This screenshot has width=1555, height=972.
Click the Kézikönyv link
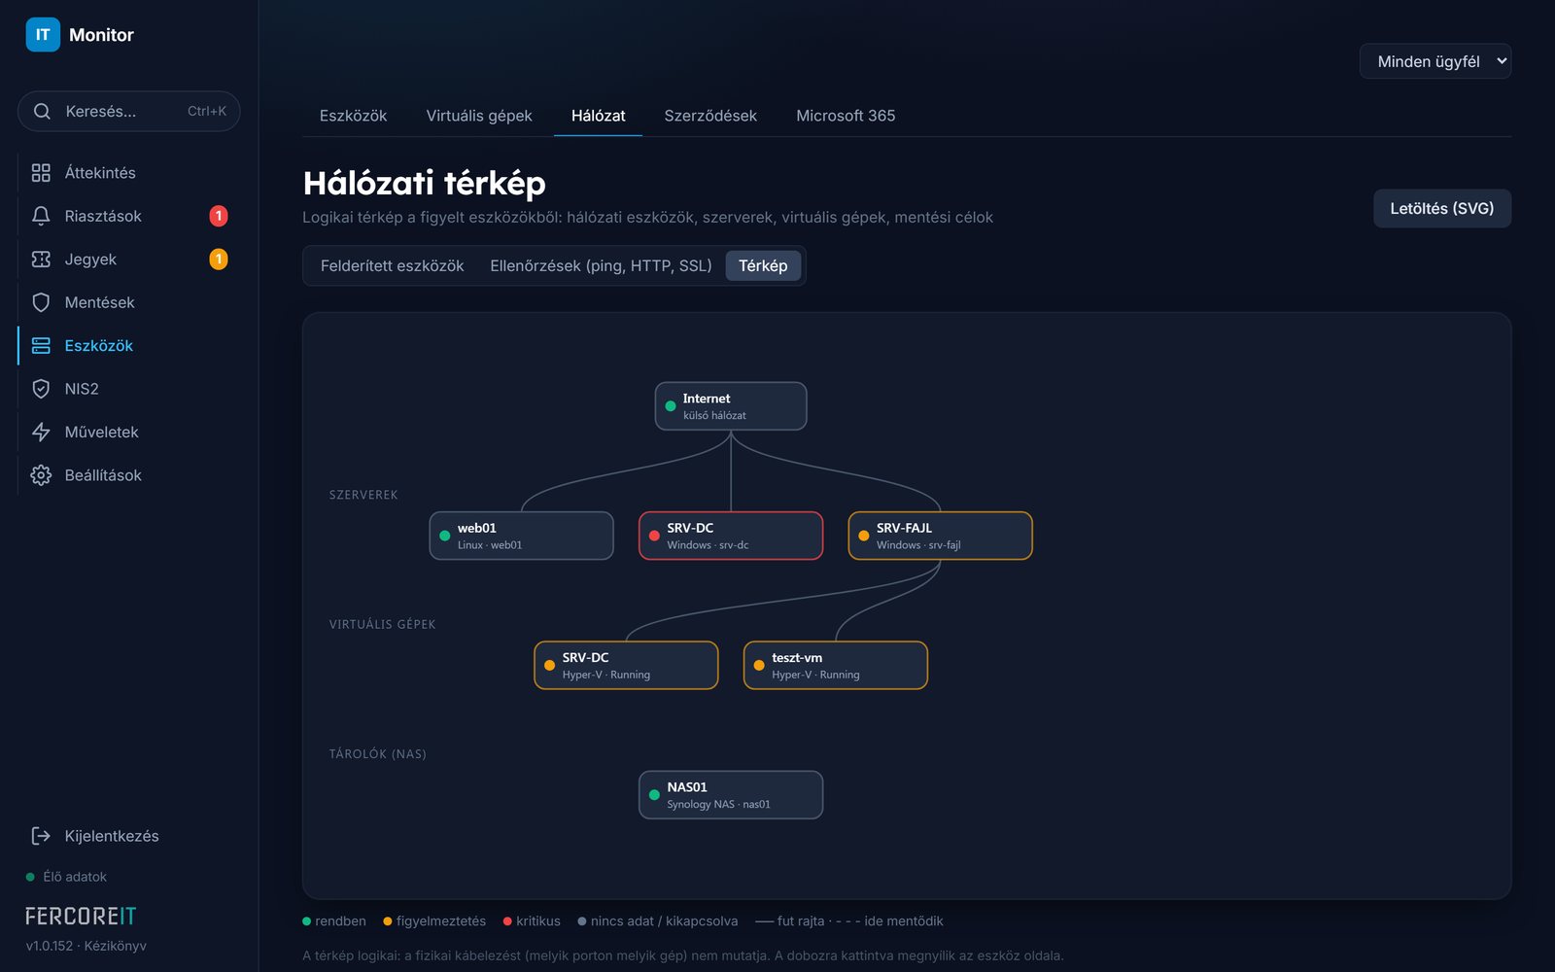116,946
